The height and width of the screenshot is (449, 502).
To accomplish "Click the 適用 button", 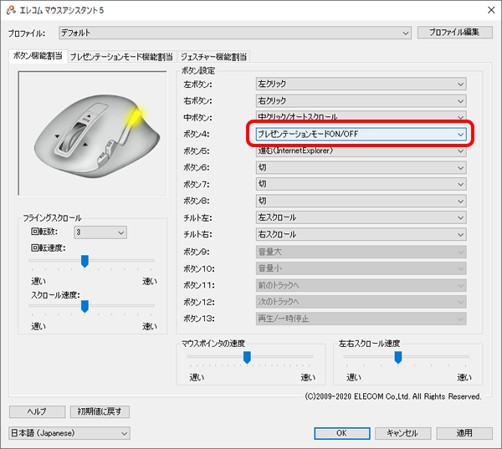I will tap(464, 433).
